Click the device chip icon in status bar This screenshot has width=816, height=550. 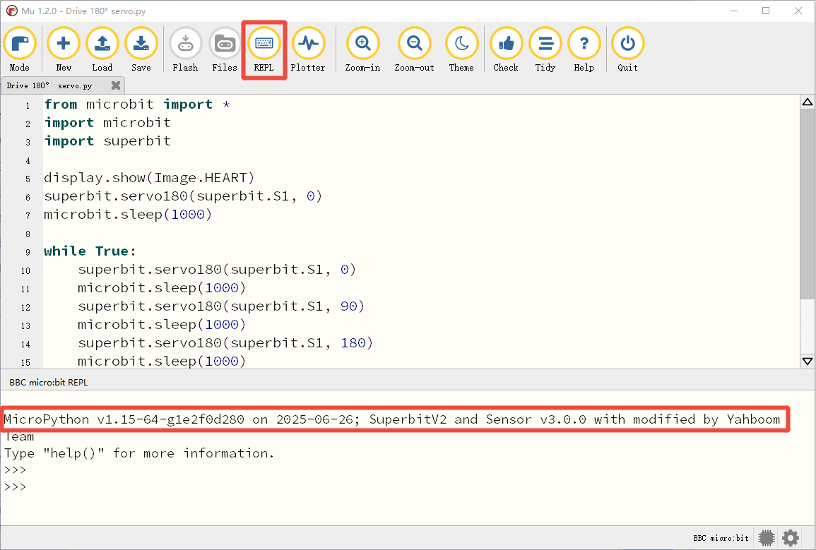(767, 537)
